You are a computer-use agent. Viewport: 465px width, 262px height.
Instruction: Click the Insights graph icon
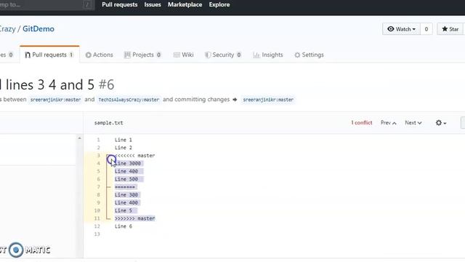pos(256,55)
